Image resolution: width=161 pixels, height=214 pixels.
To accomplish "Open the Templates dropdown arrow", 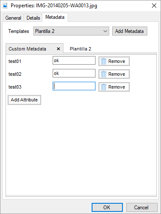I will point(105,31).
